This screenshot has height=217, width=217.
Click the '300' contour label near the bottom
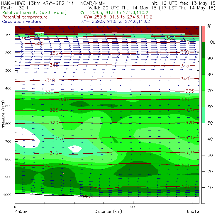185,186
